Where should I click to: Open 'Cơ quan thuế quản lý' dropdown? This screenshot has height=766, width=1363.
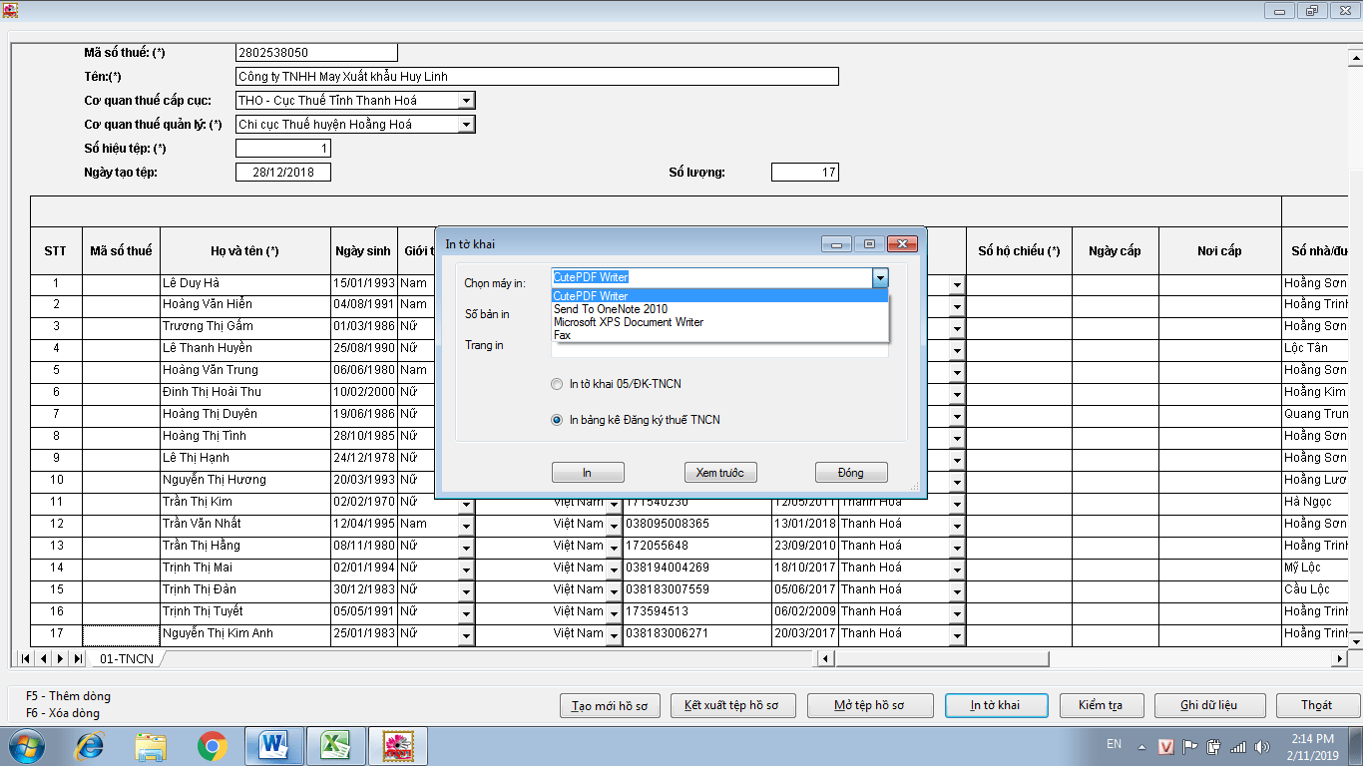tap(466, 125)
